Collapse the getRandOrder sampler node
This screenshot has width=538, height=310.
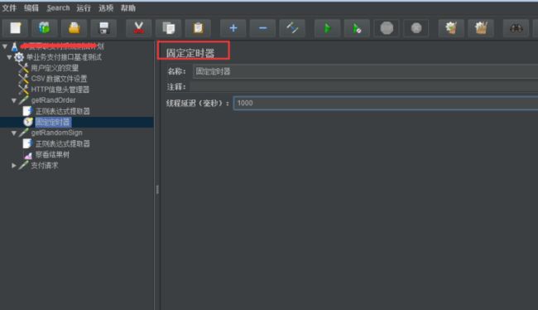point(14,100)
